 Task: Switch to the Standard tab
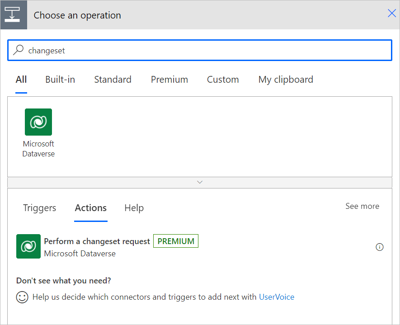[x=113, y=80]
